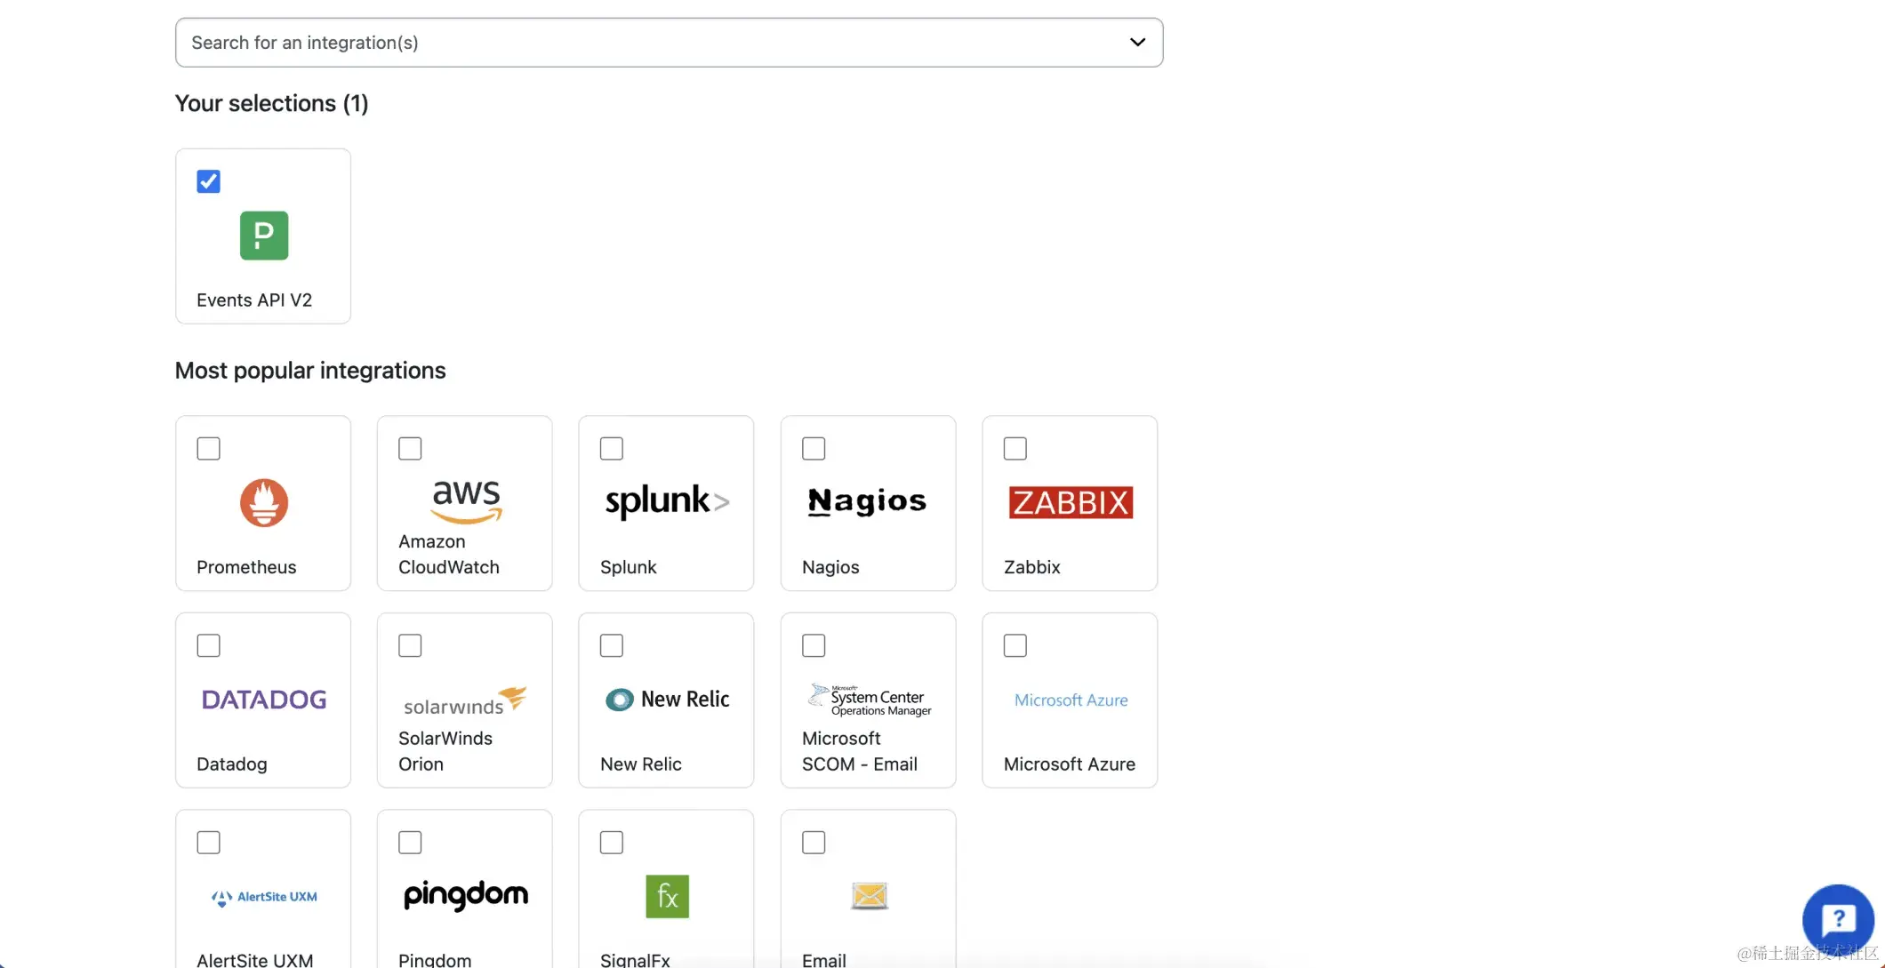Click the Email envelope icon
The height and width of the screenshot is (968, 1885).
pyautogui.click(x=869, y=895)
